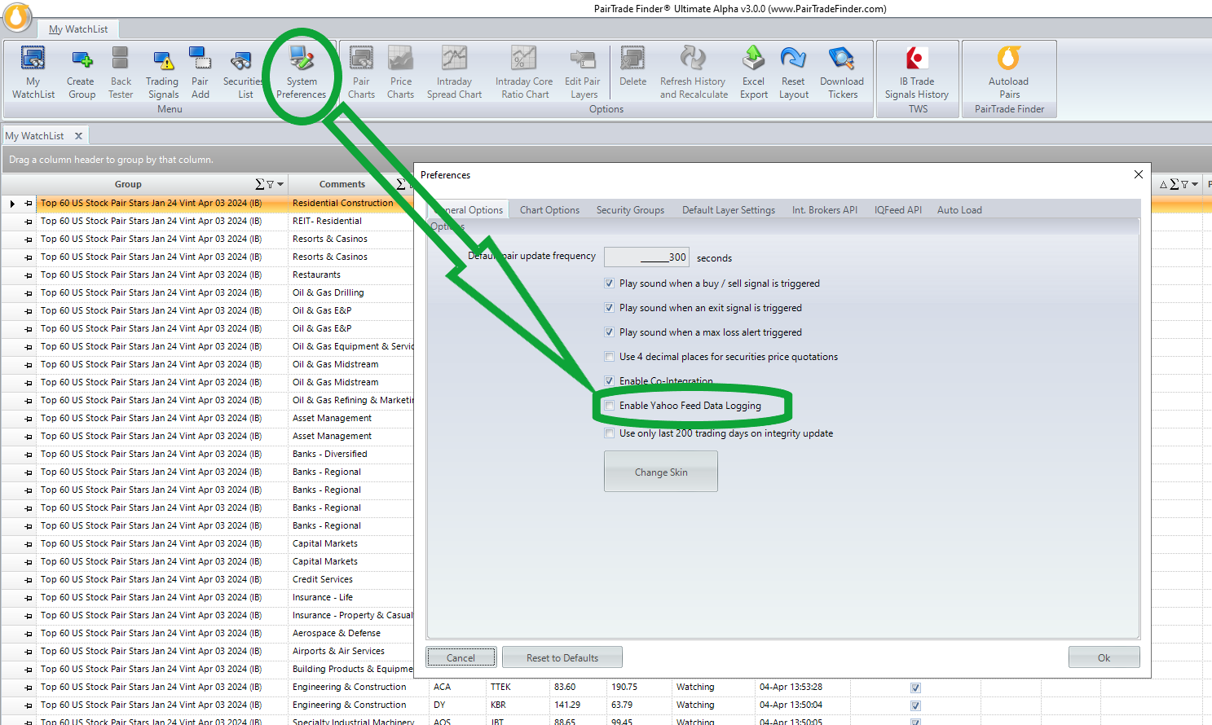Uncheck the checkbox in the ACA / TTEK row
This screenshot has width=1212, height=725.
point(915,688)
